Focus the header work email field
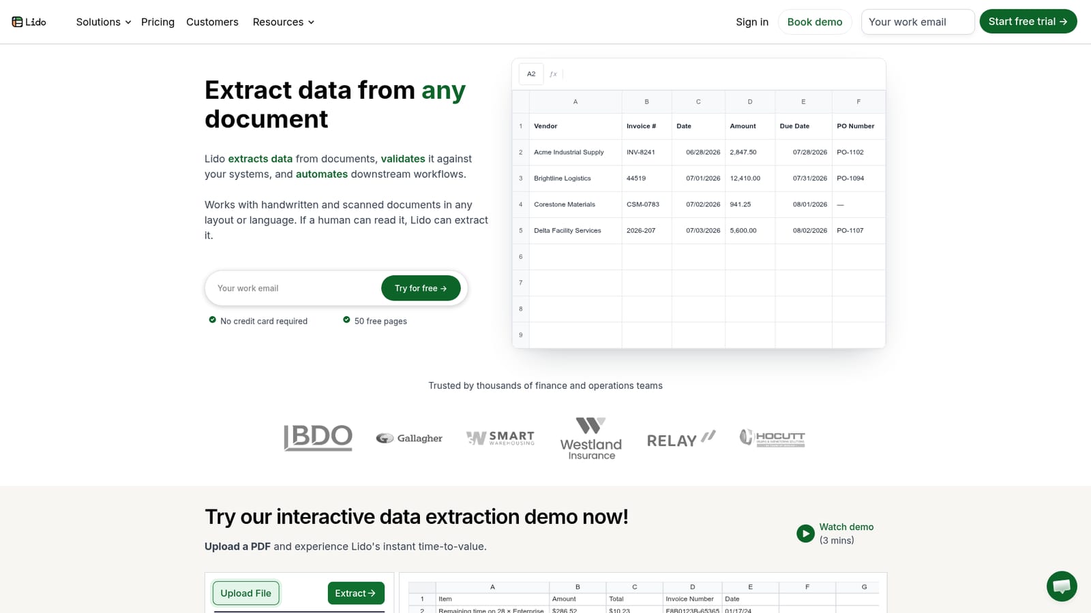 click(x=918, y=22)
